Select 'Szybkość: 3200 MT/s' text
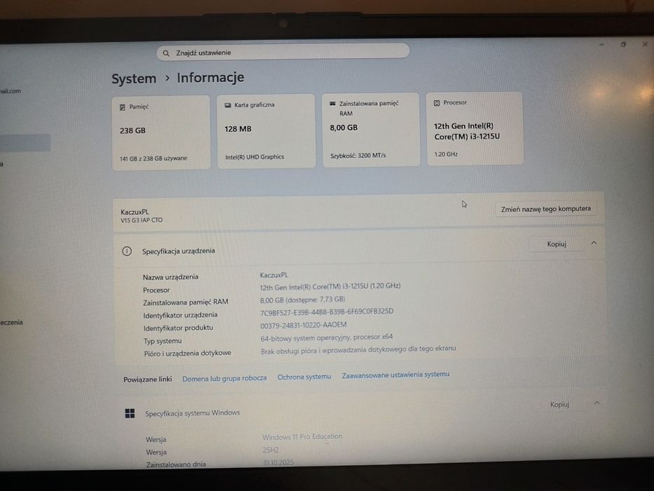 [x=358, y=155]
